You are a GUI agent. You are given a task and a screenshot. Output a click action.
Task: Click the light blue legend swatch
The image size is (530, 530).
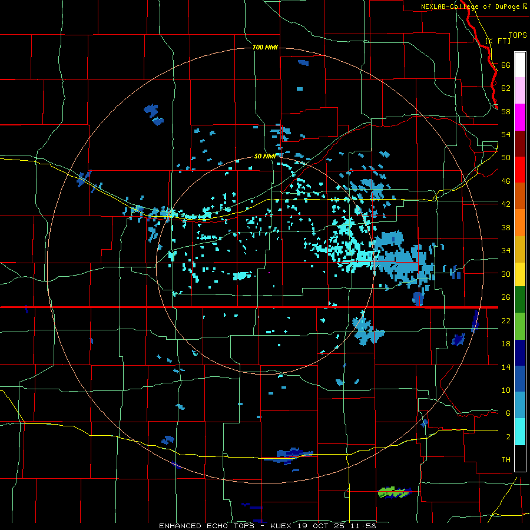click(x=520, y=405)
